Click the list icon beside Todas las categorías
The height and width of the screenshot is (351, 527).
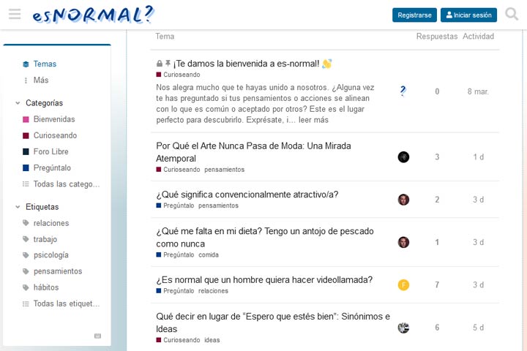pos(26,184)
